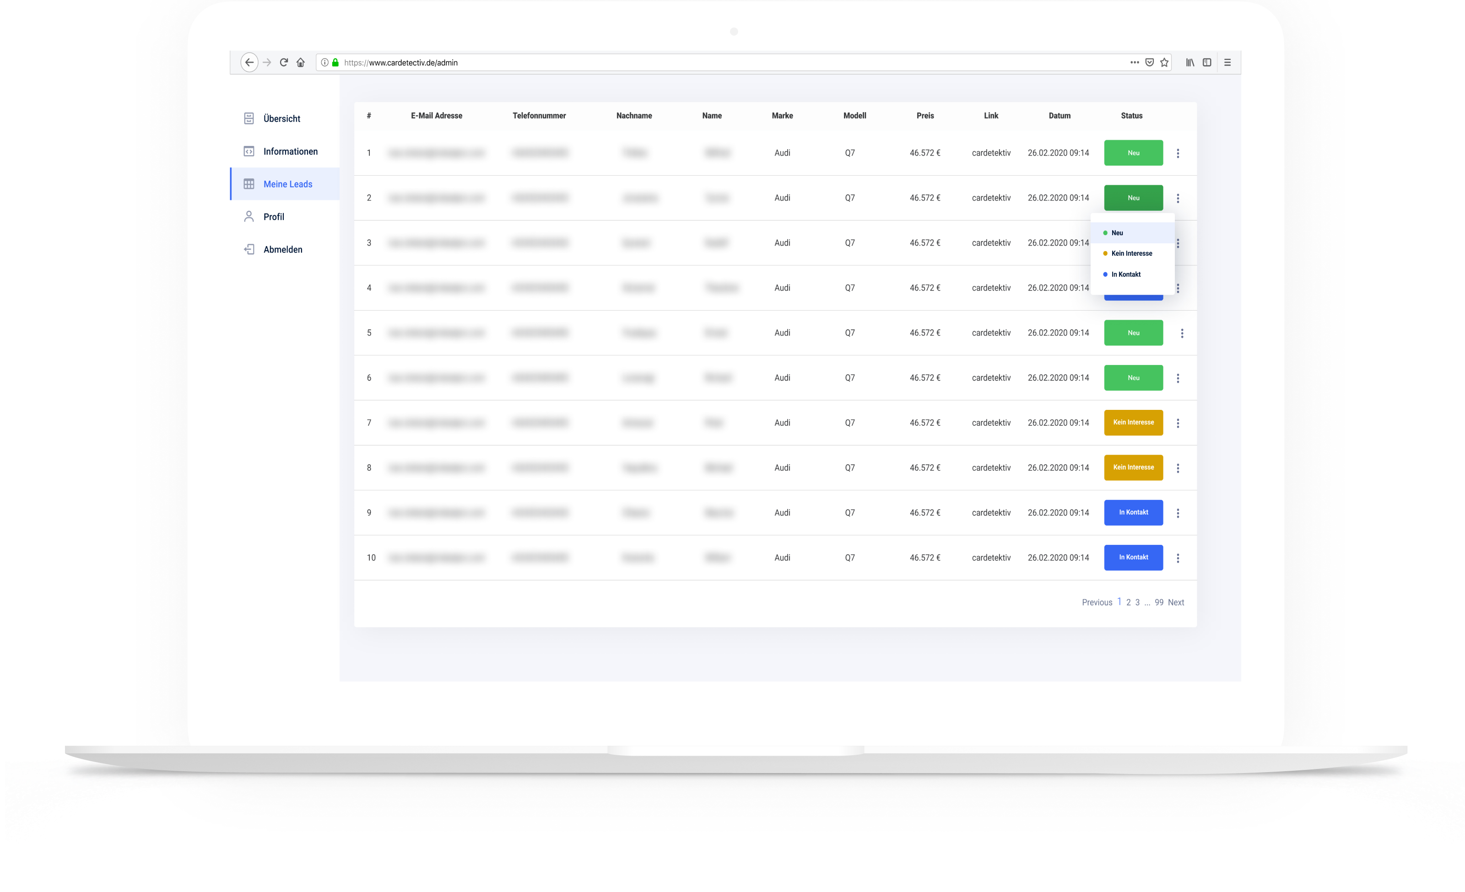The width and height of the screenshot is (1465, 892).
Task: Click Abmelden to log out
Action: point(282,250)
